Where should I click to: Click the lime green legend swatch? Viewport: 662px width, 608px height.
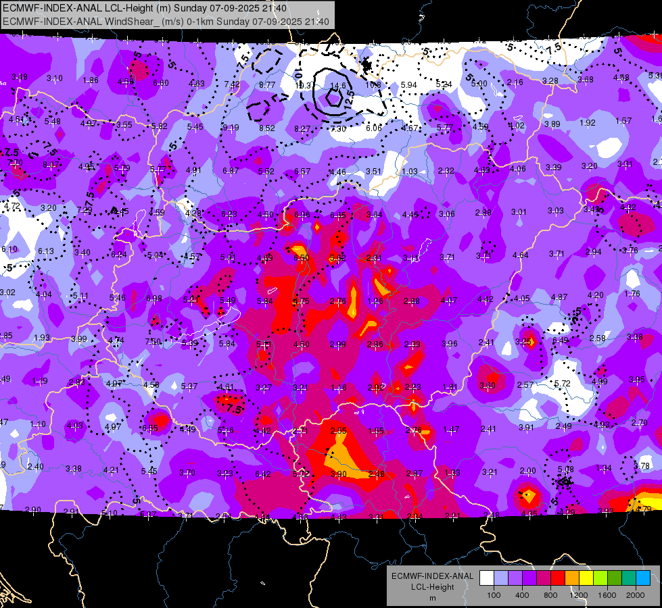tap(600, 578)
